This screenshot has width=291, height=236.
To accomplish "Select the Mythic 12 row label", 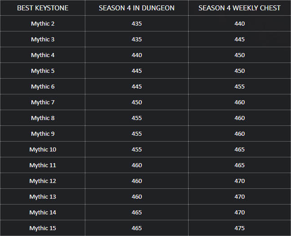I will pyautogui.click(x=43, y=181).
